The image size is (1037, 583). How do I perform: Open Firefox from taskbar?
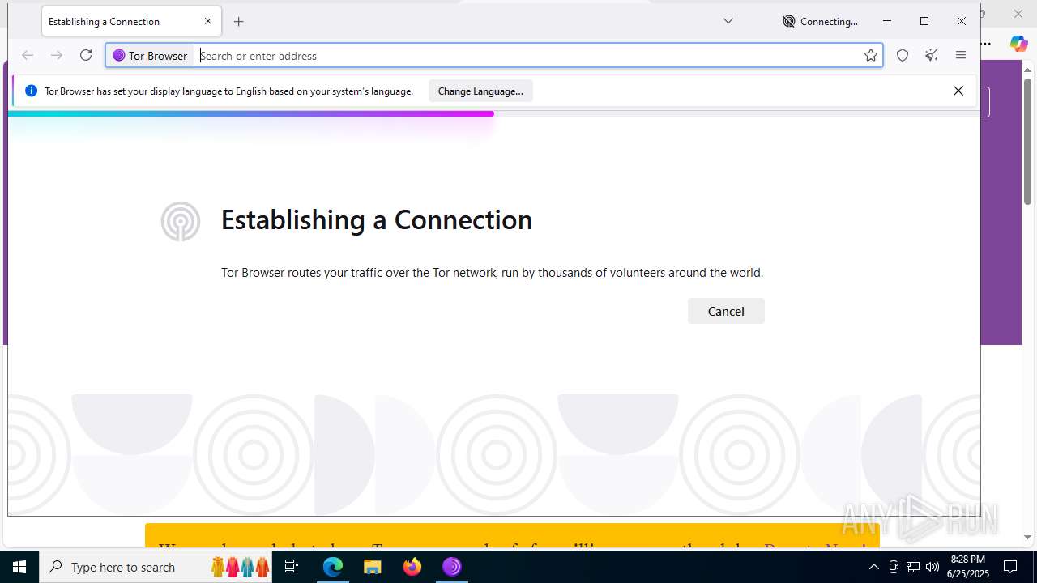412,567
